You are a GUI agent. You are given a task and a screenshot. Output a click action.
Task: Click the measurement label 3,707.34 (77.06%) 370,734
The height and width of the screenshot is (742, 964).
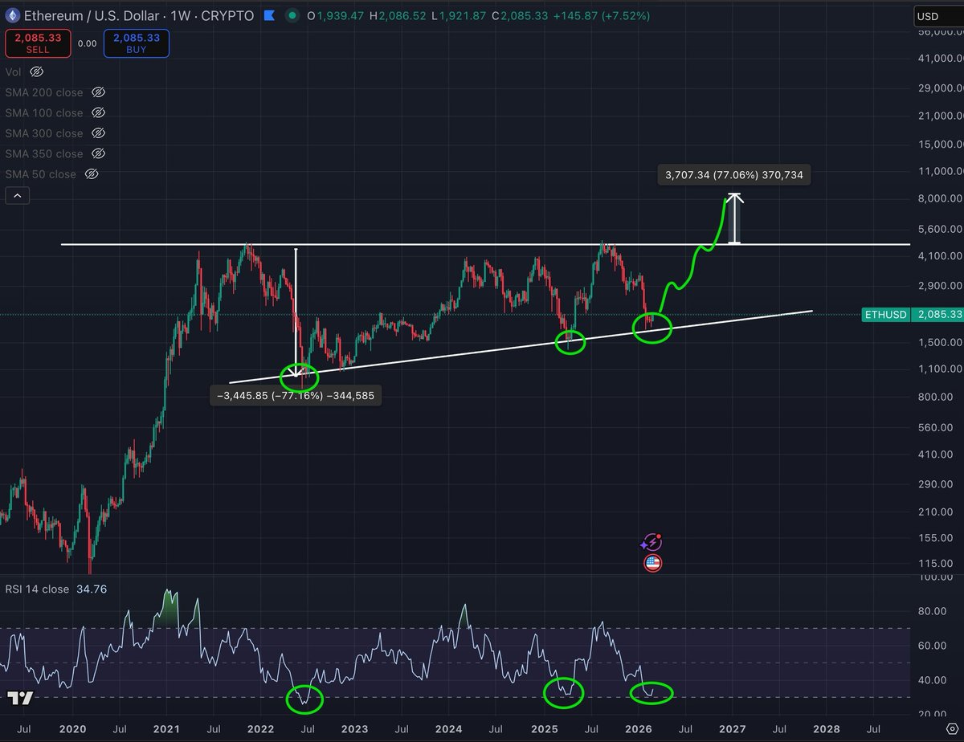coord(734,174)
